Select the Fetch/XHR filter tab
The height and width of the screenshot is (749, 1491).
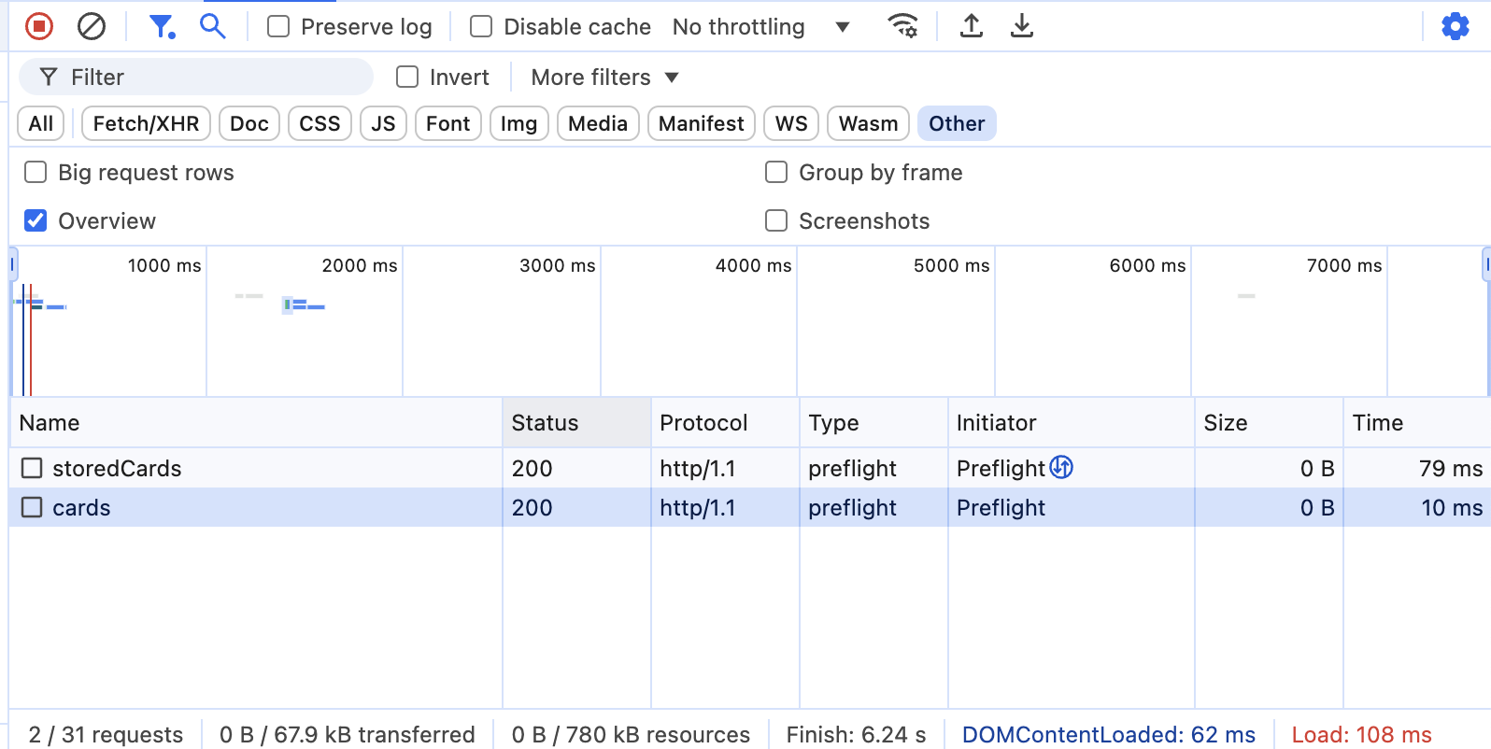(x=146, y=123)
